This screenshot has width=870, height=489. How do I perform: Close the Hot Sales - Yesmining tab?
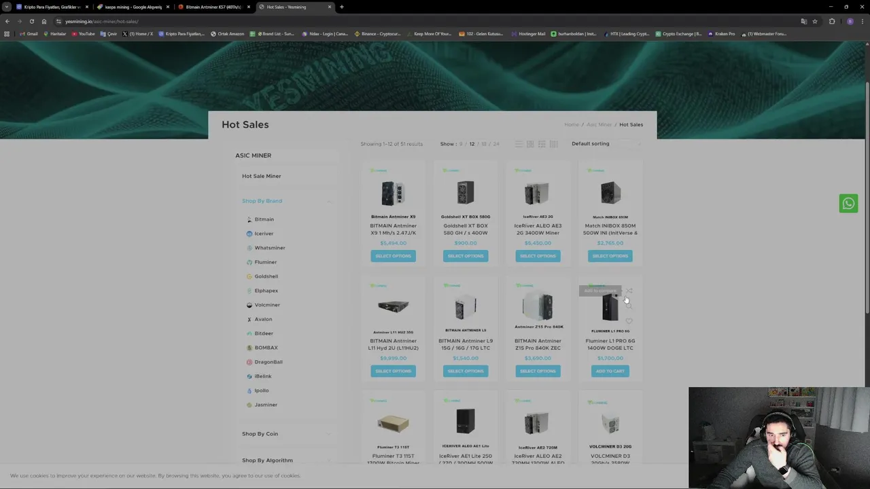tap(330, 7)
